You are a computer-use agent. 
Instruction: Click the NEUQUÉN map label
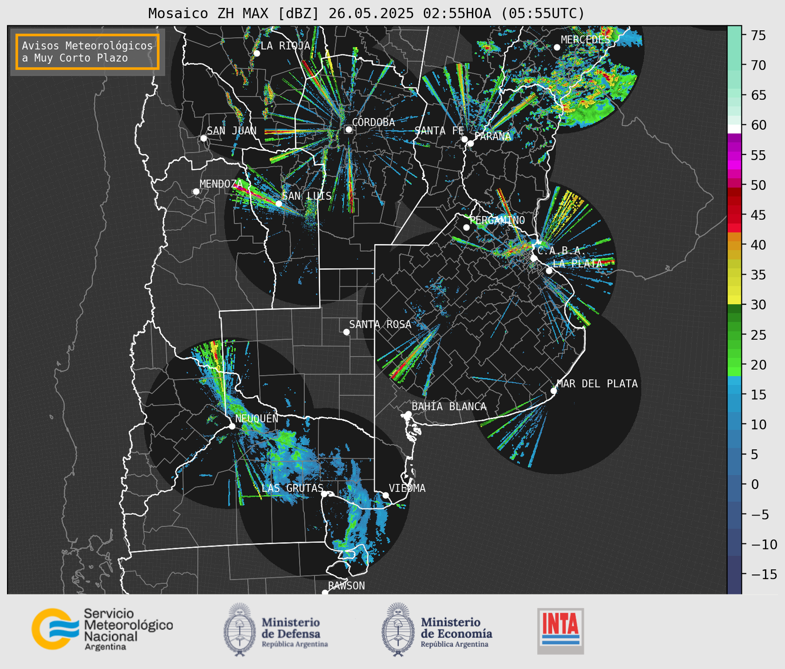(256, 418)
